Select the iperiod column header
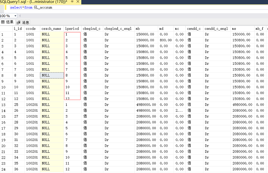 [x=72, y=29]
